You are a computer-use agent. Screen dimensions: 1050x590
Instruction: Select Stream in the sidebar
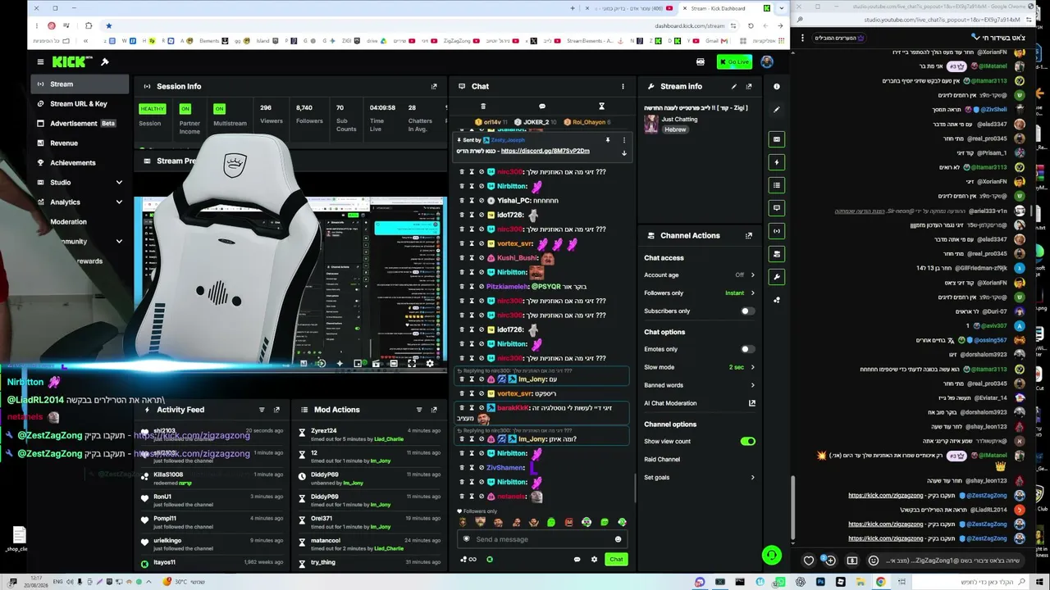click(x=80, y=84)
